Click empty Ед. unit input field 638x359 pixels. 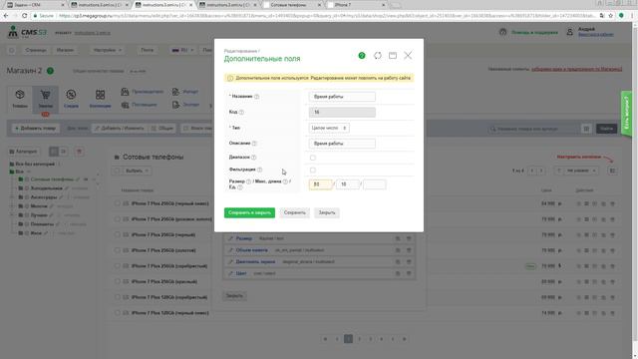click(x=375, y=184)
